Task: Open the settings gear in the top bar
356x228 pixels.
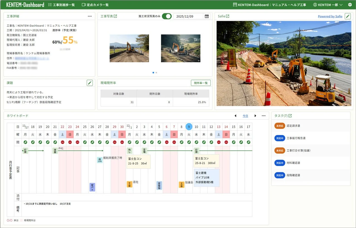Action: (x=350, y=4)
